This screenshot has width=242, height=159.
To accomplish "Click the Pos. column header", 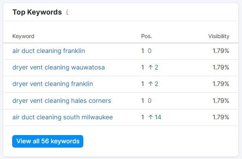I will pos(147,36).
